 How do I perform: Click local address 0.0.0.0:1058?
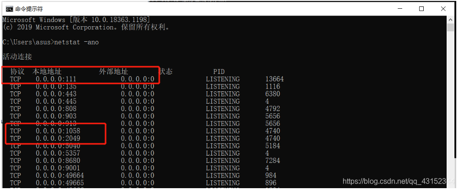(58, 131)
